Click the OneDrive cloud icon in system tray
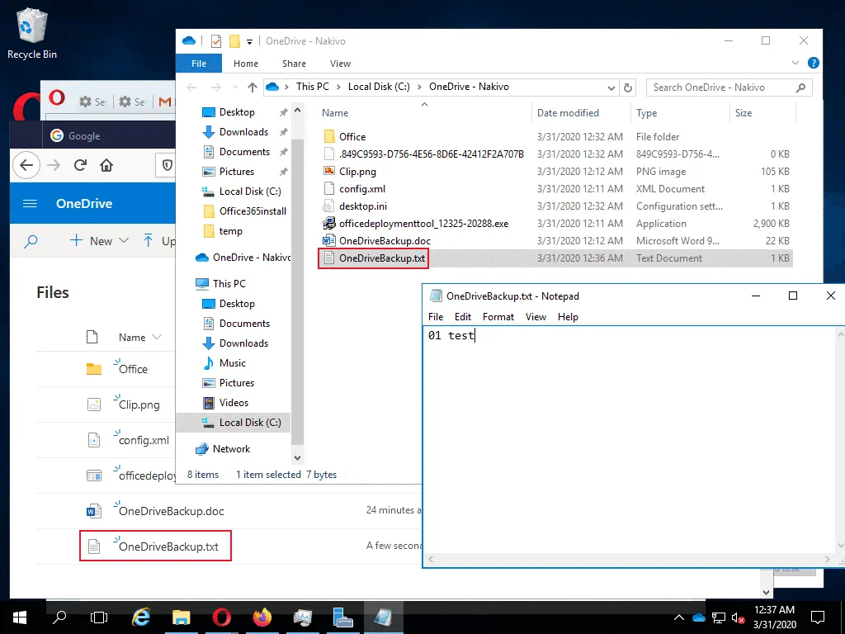The image size is (845, 634). click(x=699, y=617)
